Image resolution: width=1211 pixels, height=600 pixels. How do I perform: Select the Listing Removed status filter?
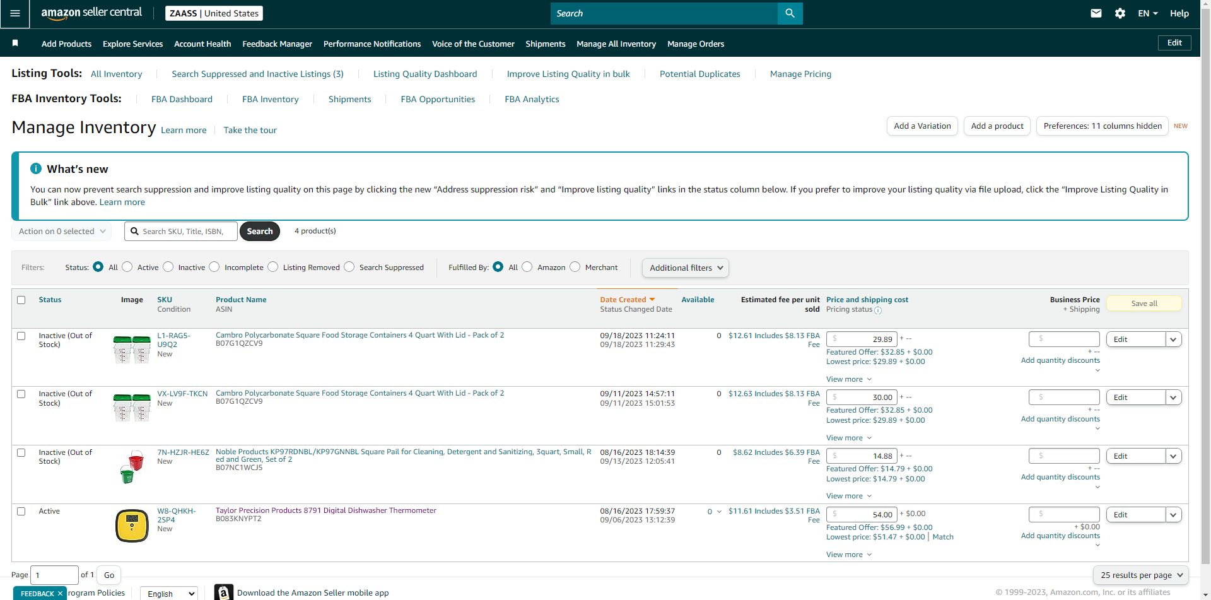pyautogui.click(x=273, y=267)
